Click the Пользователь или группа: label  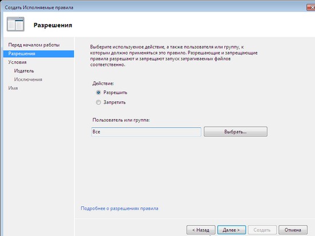pyautogui.click(x=121, y=120)
